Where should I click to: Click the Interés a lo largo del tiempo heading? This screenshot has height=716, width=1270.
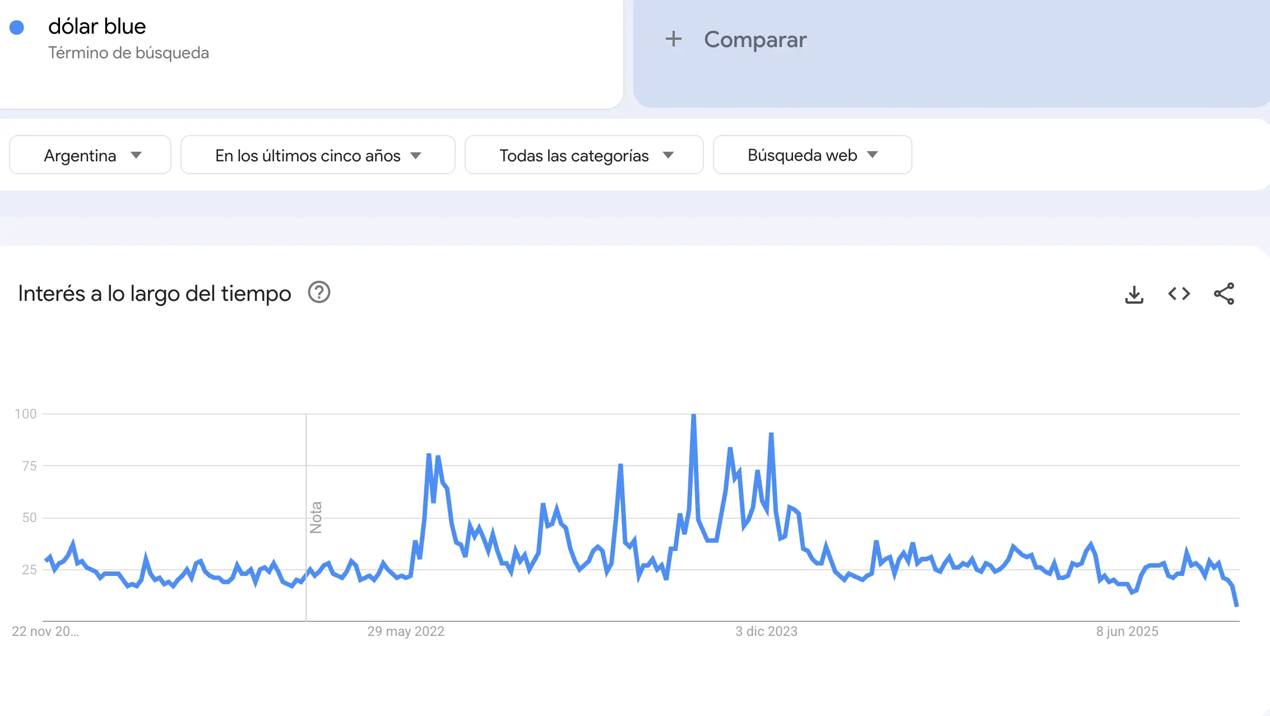[154, 292]
